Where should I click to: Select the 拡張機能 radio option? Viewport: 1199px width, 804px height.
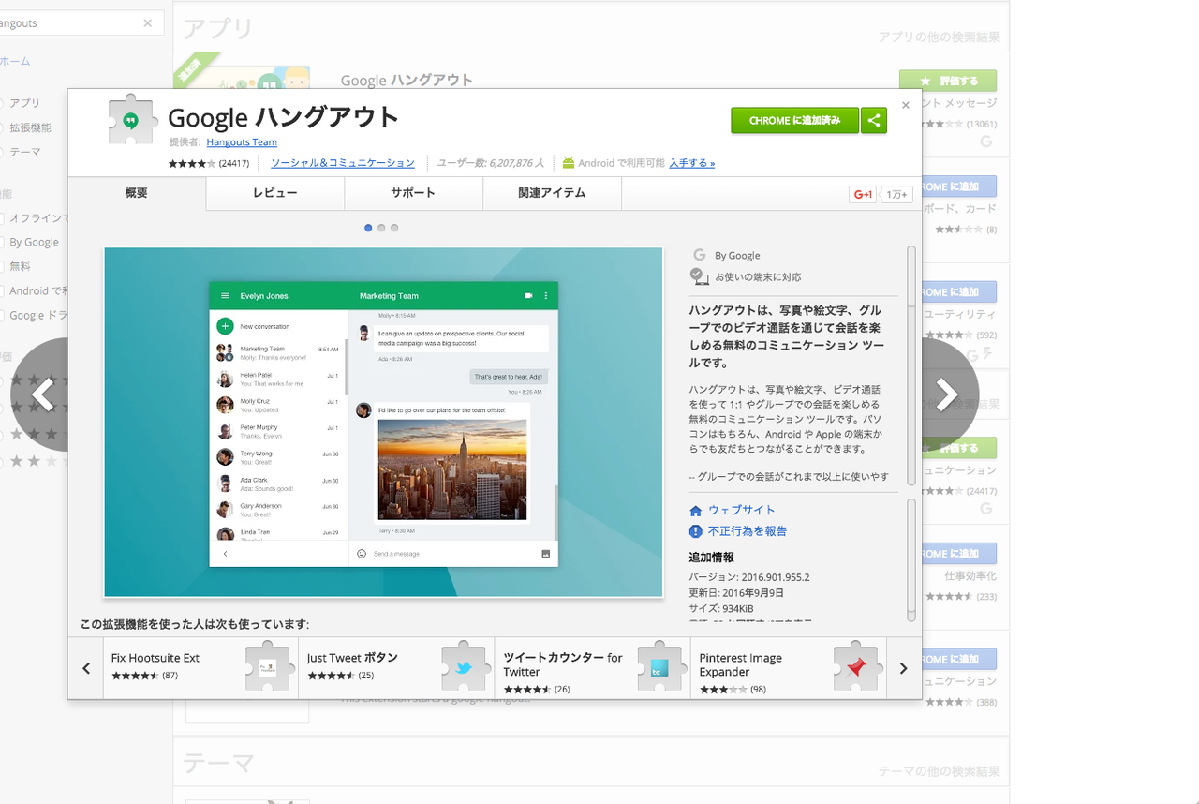point(1,127)
